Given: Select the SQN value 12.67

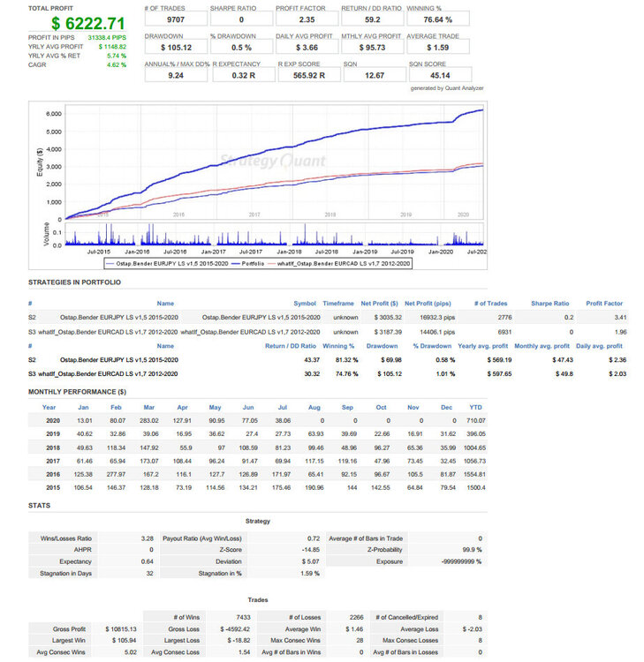Looking at the screenshot, I should tap(375, 75).
